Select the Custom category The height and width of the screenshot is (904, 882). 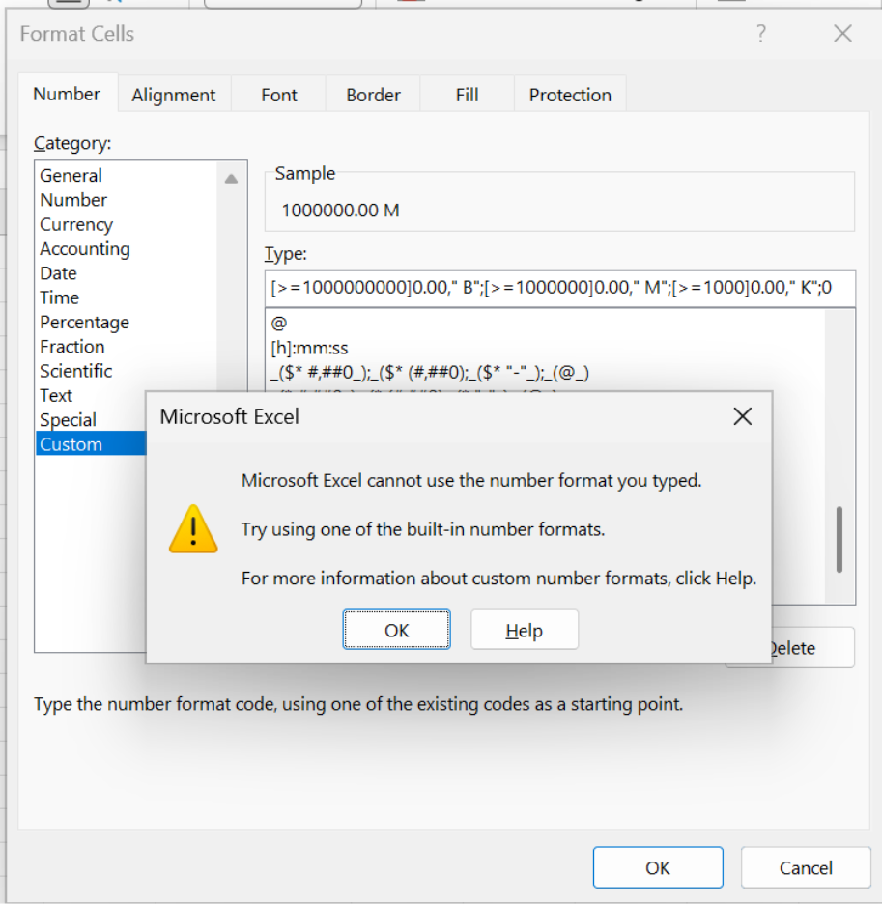coord(91,444)
